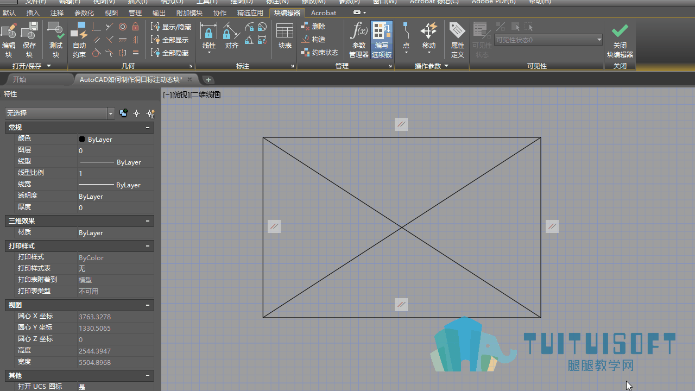The image size is (695, 391).
Task: Collapse the 常规 properties section
Action: 148,128
